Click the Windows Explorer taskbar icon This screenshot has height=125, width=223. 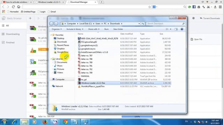pyautogui.click(x=25, y=122)
